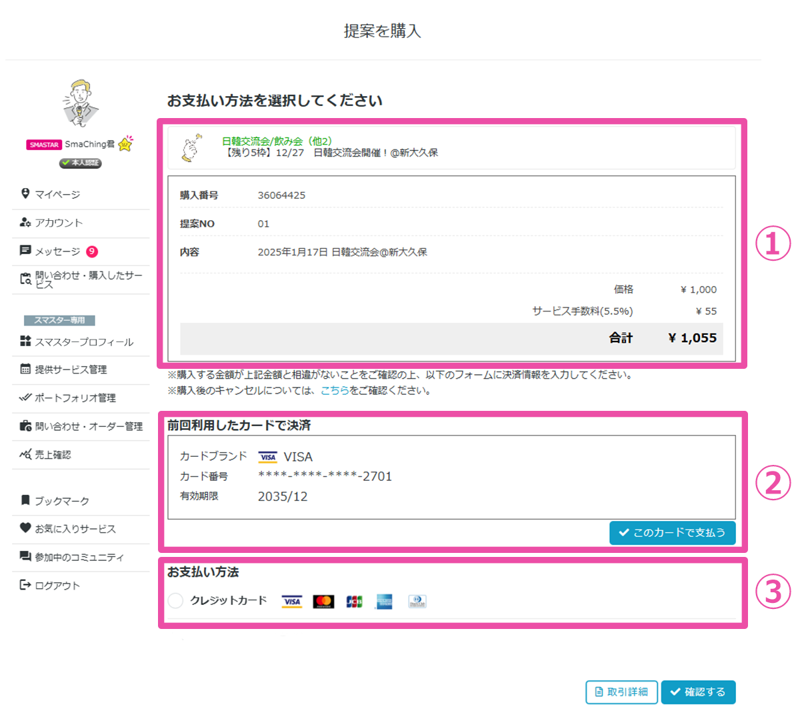Image resolution: width=800 pixels, height=723 pixels.
Task: Click the heart icon for favorite services
Action: 25,528
